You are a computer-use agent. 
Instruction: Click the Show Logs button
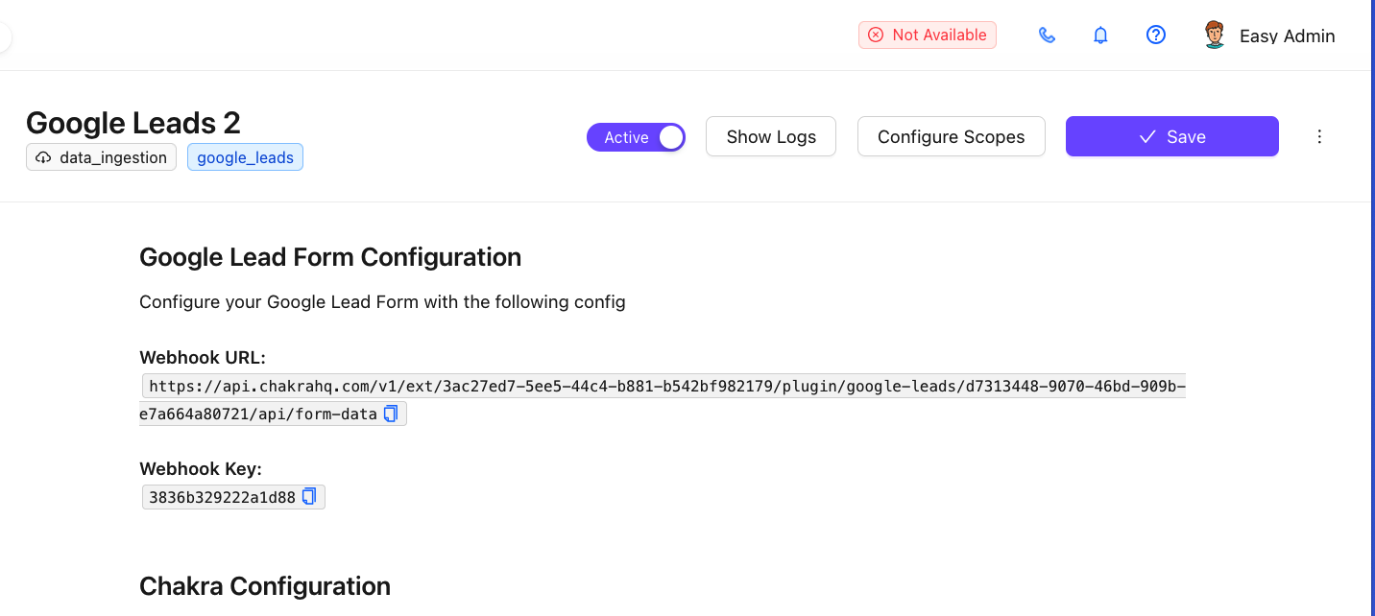click(x=771, y=136)
